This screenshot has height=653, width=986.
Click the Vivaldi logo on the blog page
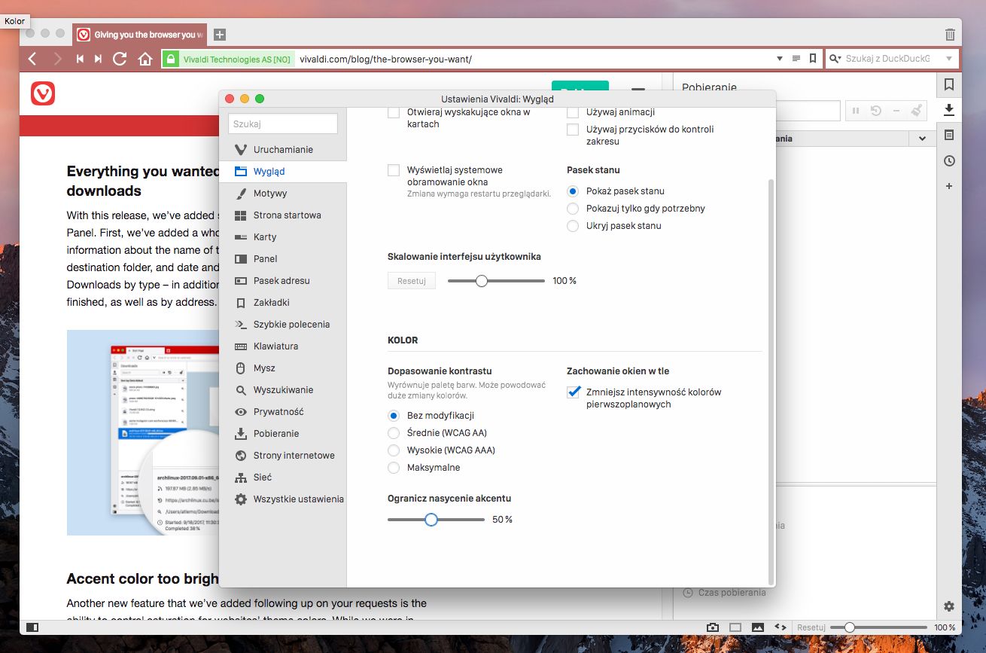coord(43,93)
